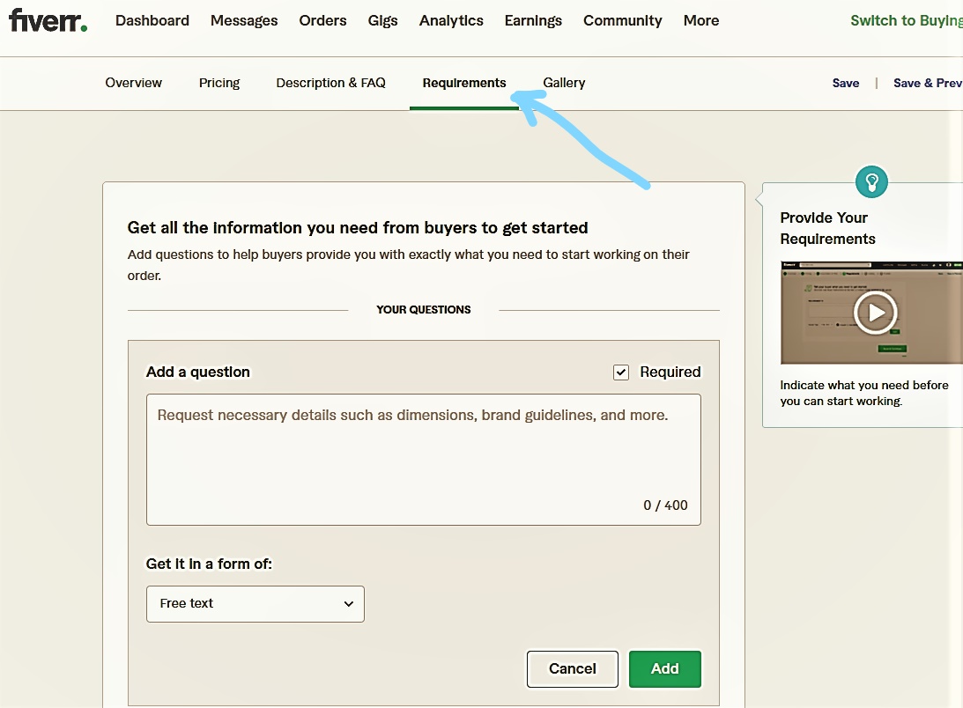
Task: Open the Analytics page
Action: [451, 21]
